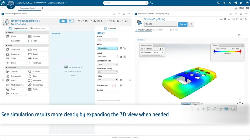Click the gear icon beside Border Color
The height and width of the screenshot is (140, 250).
pos(121,85)
